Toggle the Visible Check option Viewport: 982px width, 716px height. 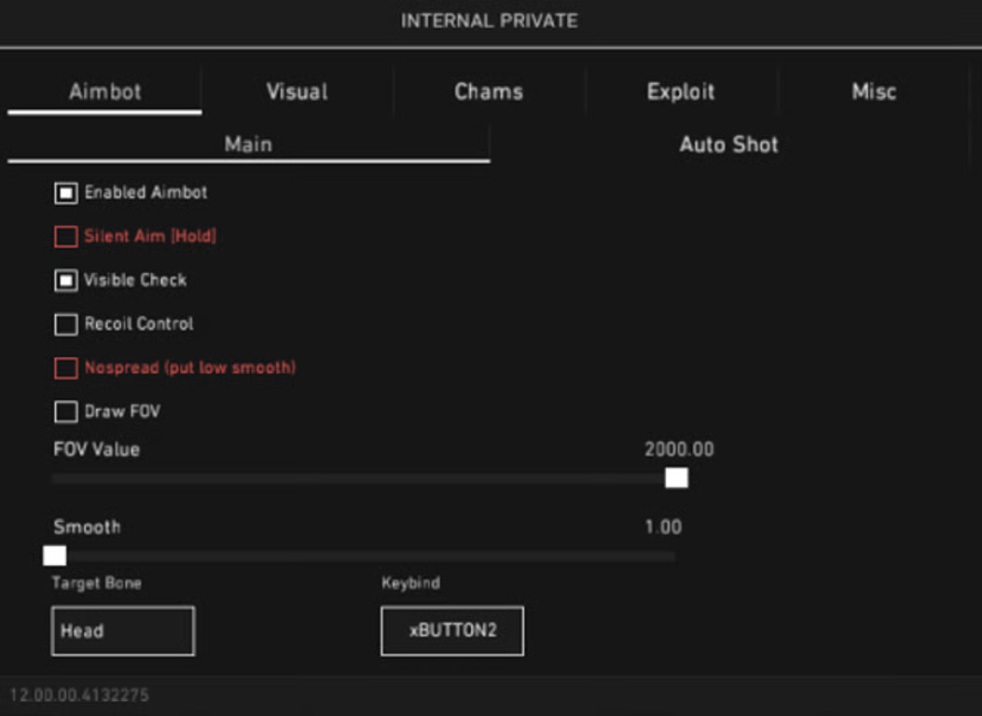click(65, 280)
